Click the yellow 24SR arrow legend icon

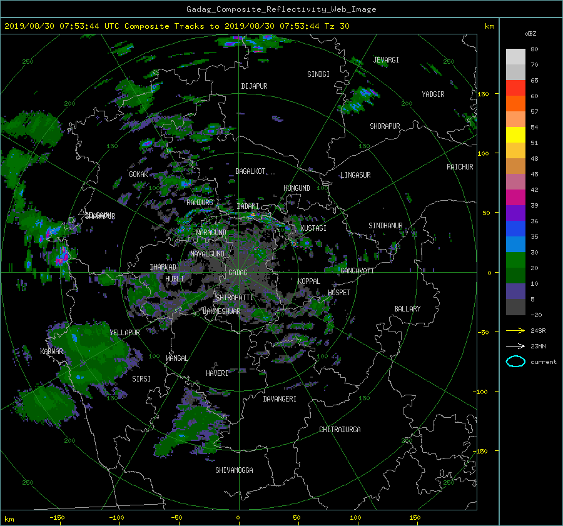click(x=515, y=330)
